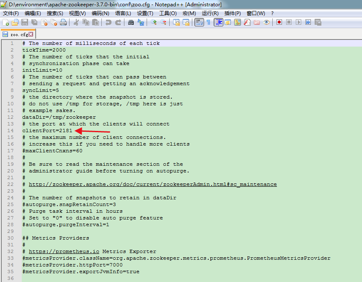Toggle synchronized horizontal scrolling

click(186, 22)
